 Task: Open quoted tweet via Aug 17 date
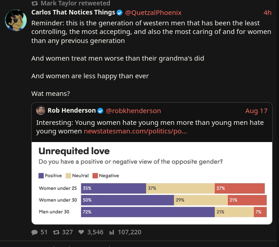(x=256, y=111)
